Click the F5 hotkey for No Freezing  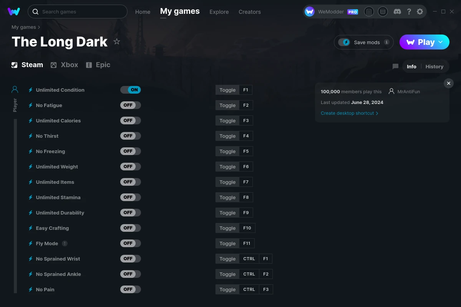(246, 151)
